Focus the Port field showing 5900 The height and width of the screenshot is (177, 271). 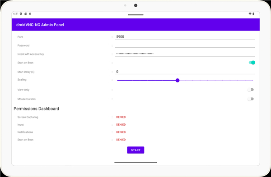coord(185,37)
